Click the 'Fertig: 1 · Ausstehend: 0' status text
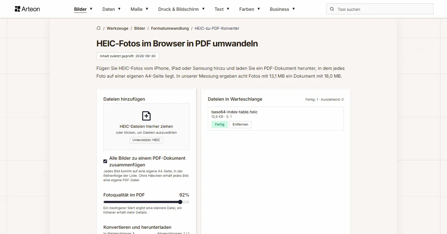Viewport: 447px width, 234px height. pyautogui.click(x=324, y=100)
